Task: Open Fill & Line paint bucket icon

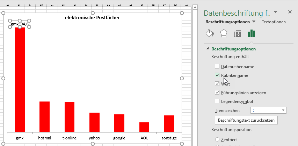Action: (x=210, y=33)
